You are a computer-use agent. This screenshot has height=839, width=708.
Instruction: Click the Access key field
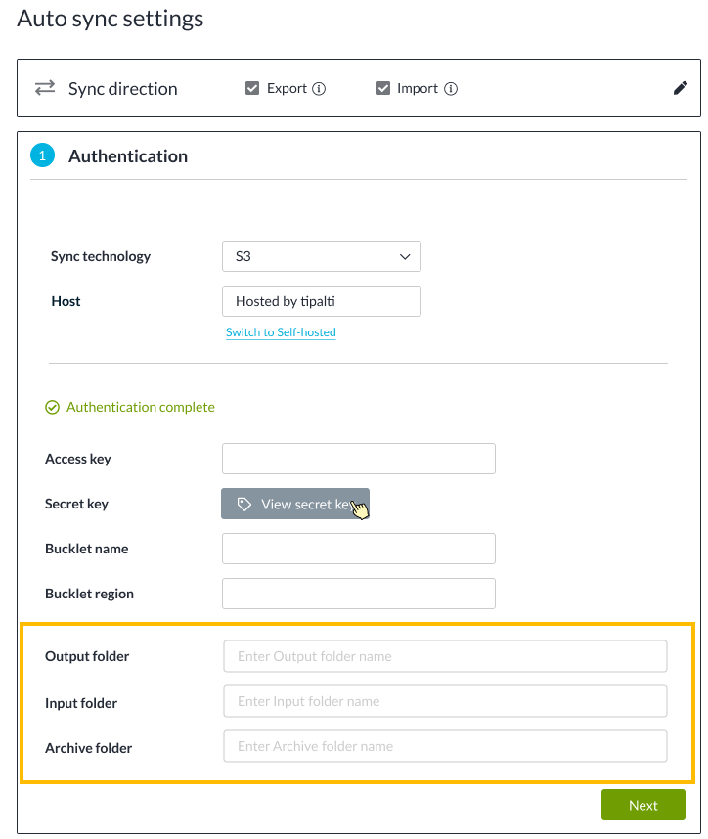(359, 459)
